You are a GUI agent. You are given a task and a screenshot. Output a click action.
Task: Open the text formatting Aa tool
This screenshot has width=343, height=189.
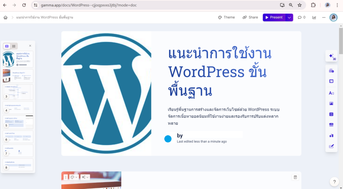(x=331, y=93)
